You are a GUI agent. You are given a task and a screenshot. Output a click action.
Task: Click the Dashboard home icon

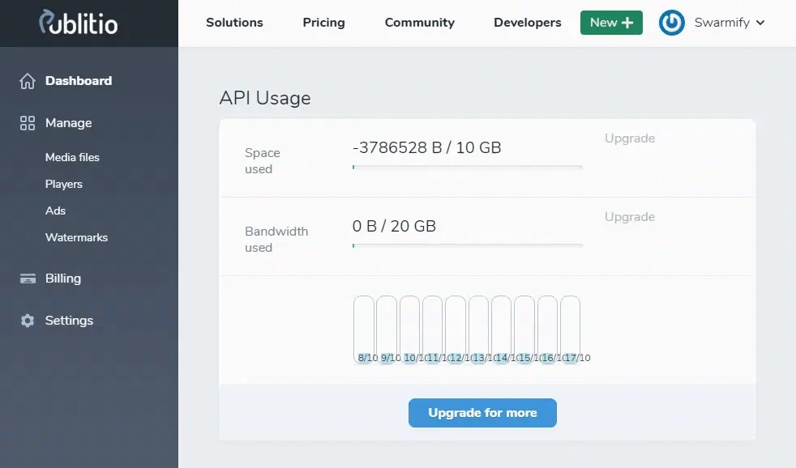tap(28, 81)
